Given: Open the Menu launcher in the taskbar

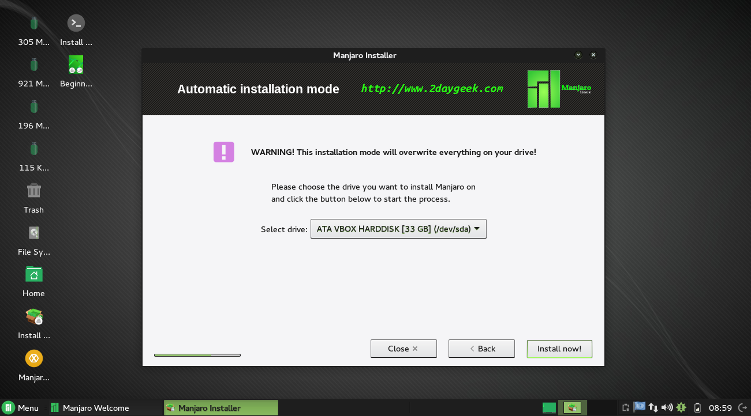Looking at the screenshot, I should point(21,408).
